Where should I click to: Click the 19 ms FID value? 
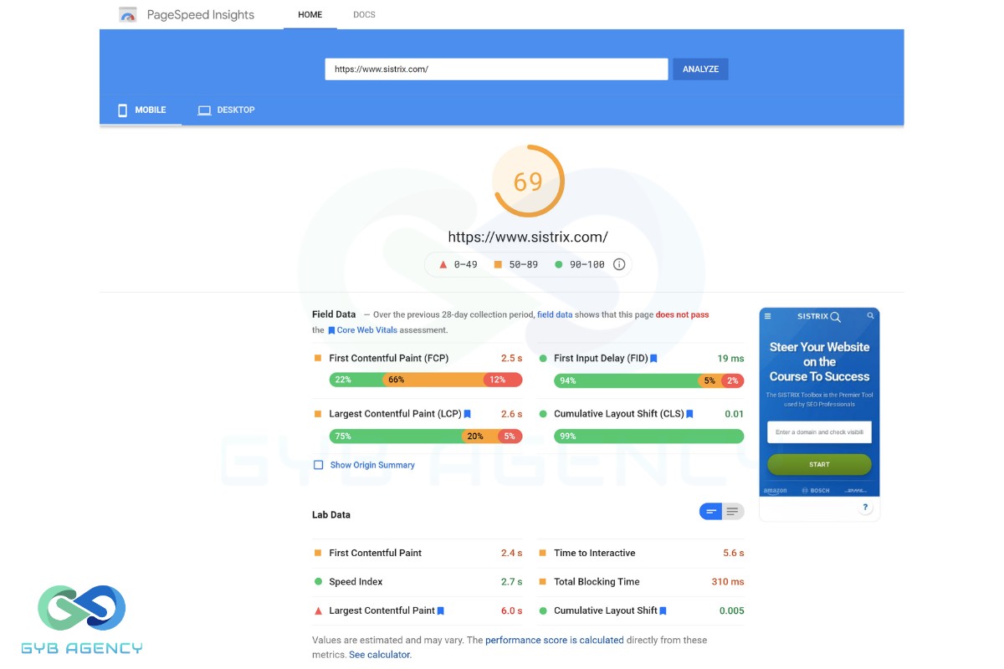pos(730,358)
